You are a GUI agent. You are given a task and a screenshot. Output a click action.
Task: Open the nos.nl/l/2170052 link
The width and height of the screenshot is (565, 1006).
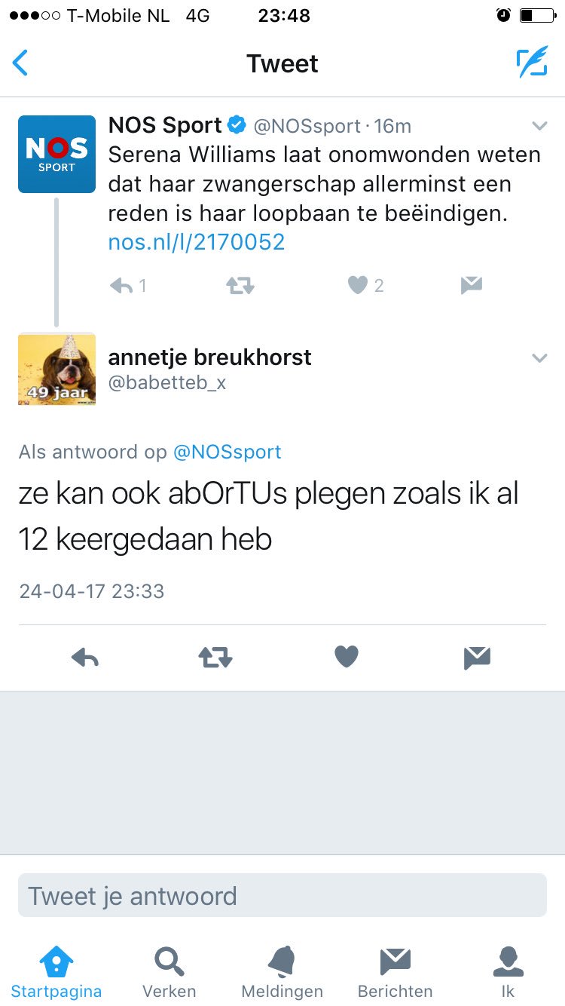(x=197, y=242)
